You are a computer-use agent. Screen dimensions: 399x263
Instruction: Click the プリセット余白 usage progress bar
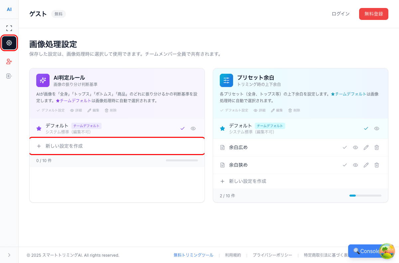[365, 196]
